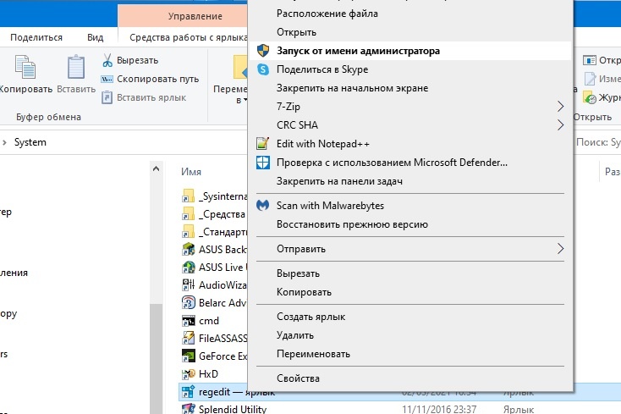Select Закрепить на панели задач

tap(410, 181)
